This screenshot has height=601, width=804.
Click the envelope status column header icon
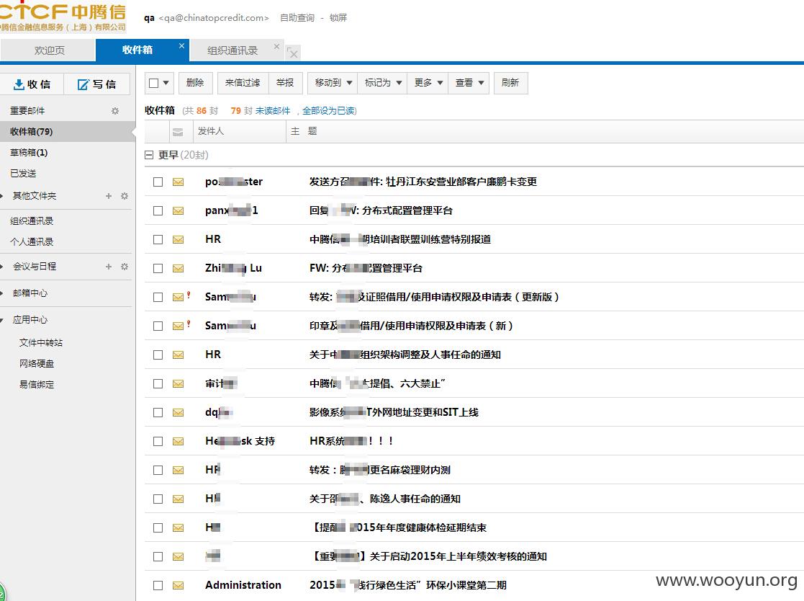[177, 132]
